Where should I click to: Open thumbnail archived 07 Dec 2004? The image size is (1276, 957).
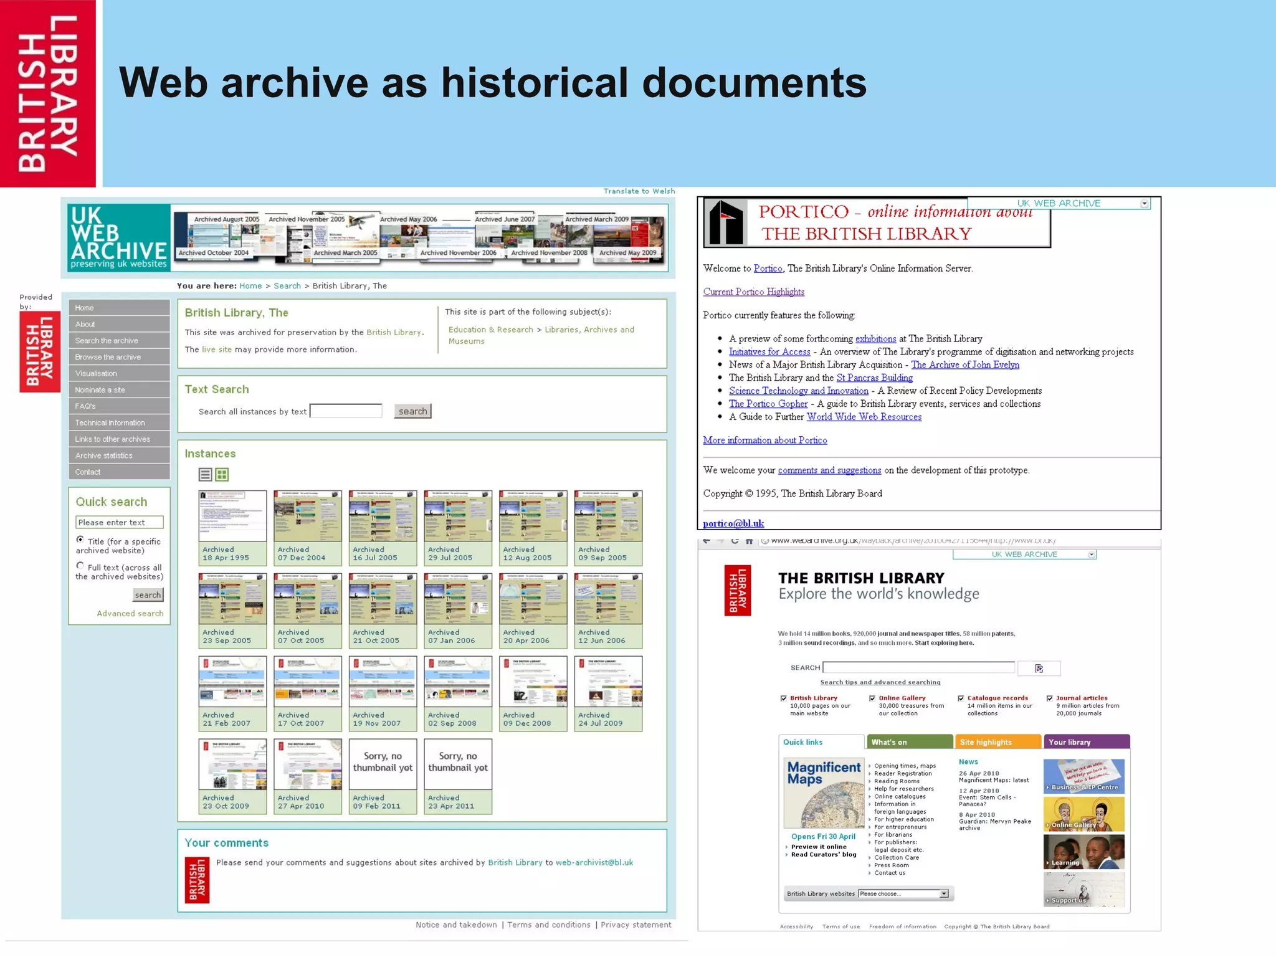(x=308, y=515)
